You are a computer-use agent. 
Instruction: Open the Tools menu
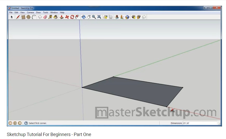(x=45, y=12)
